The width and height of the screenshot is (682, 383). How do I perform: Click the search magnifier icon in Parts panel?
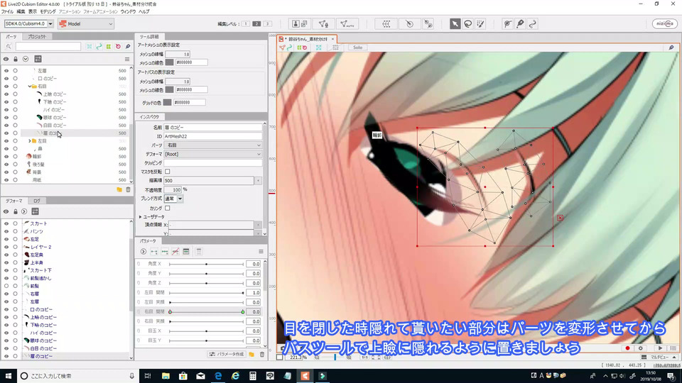(x=9, y=47)
